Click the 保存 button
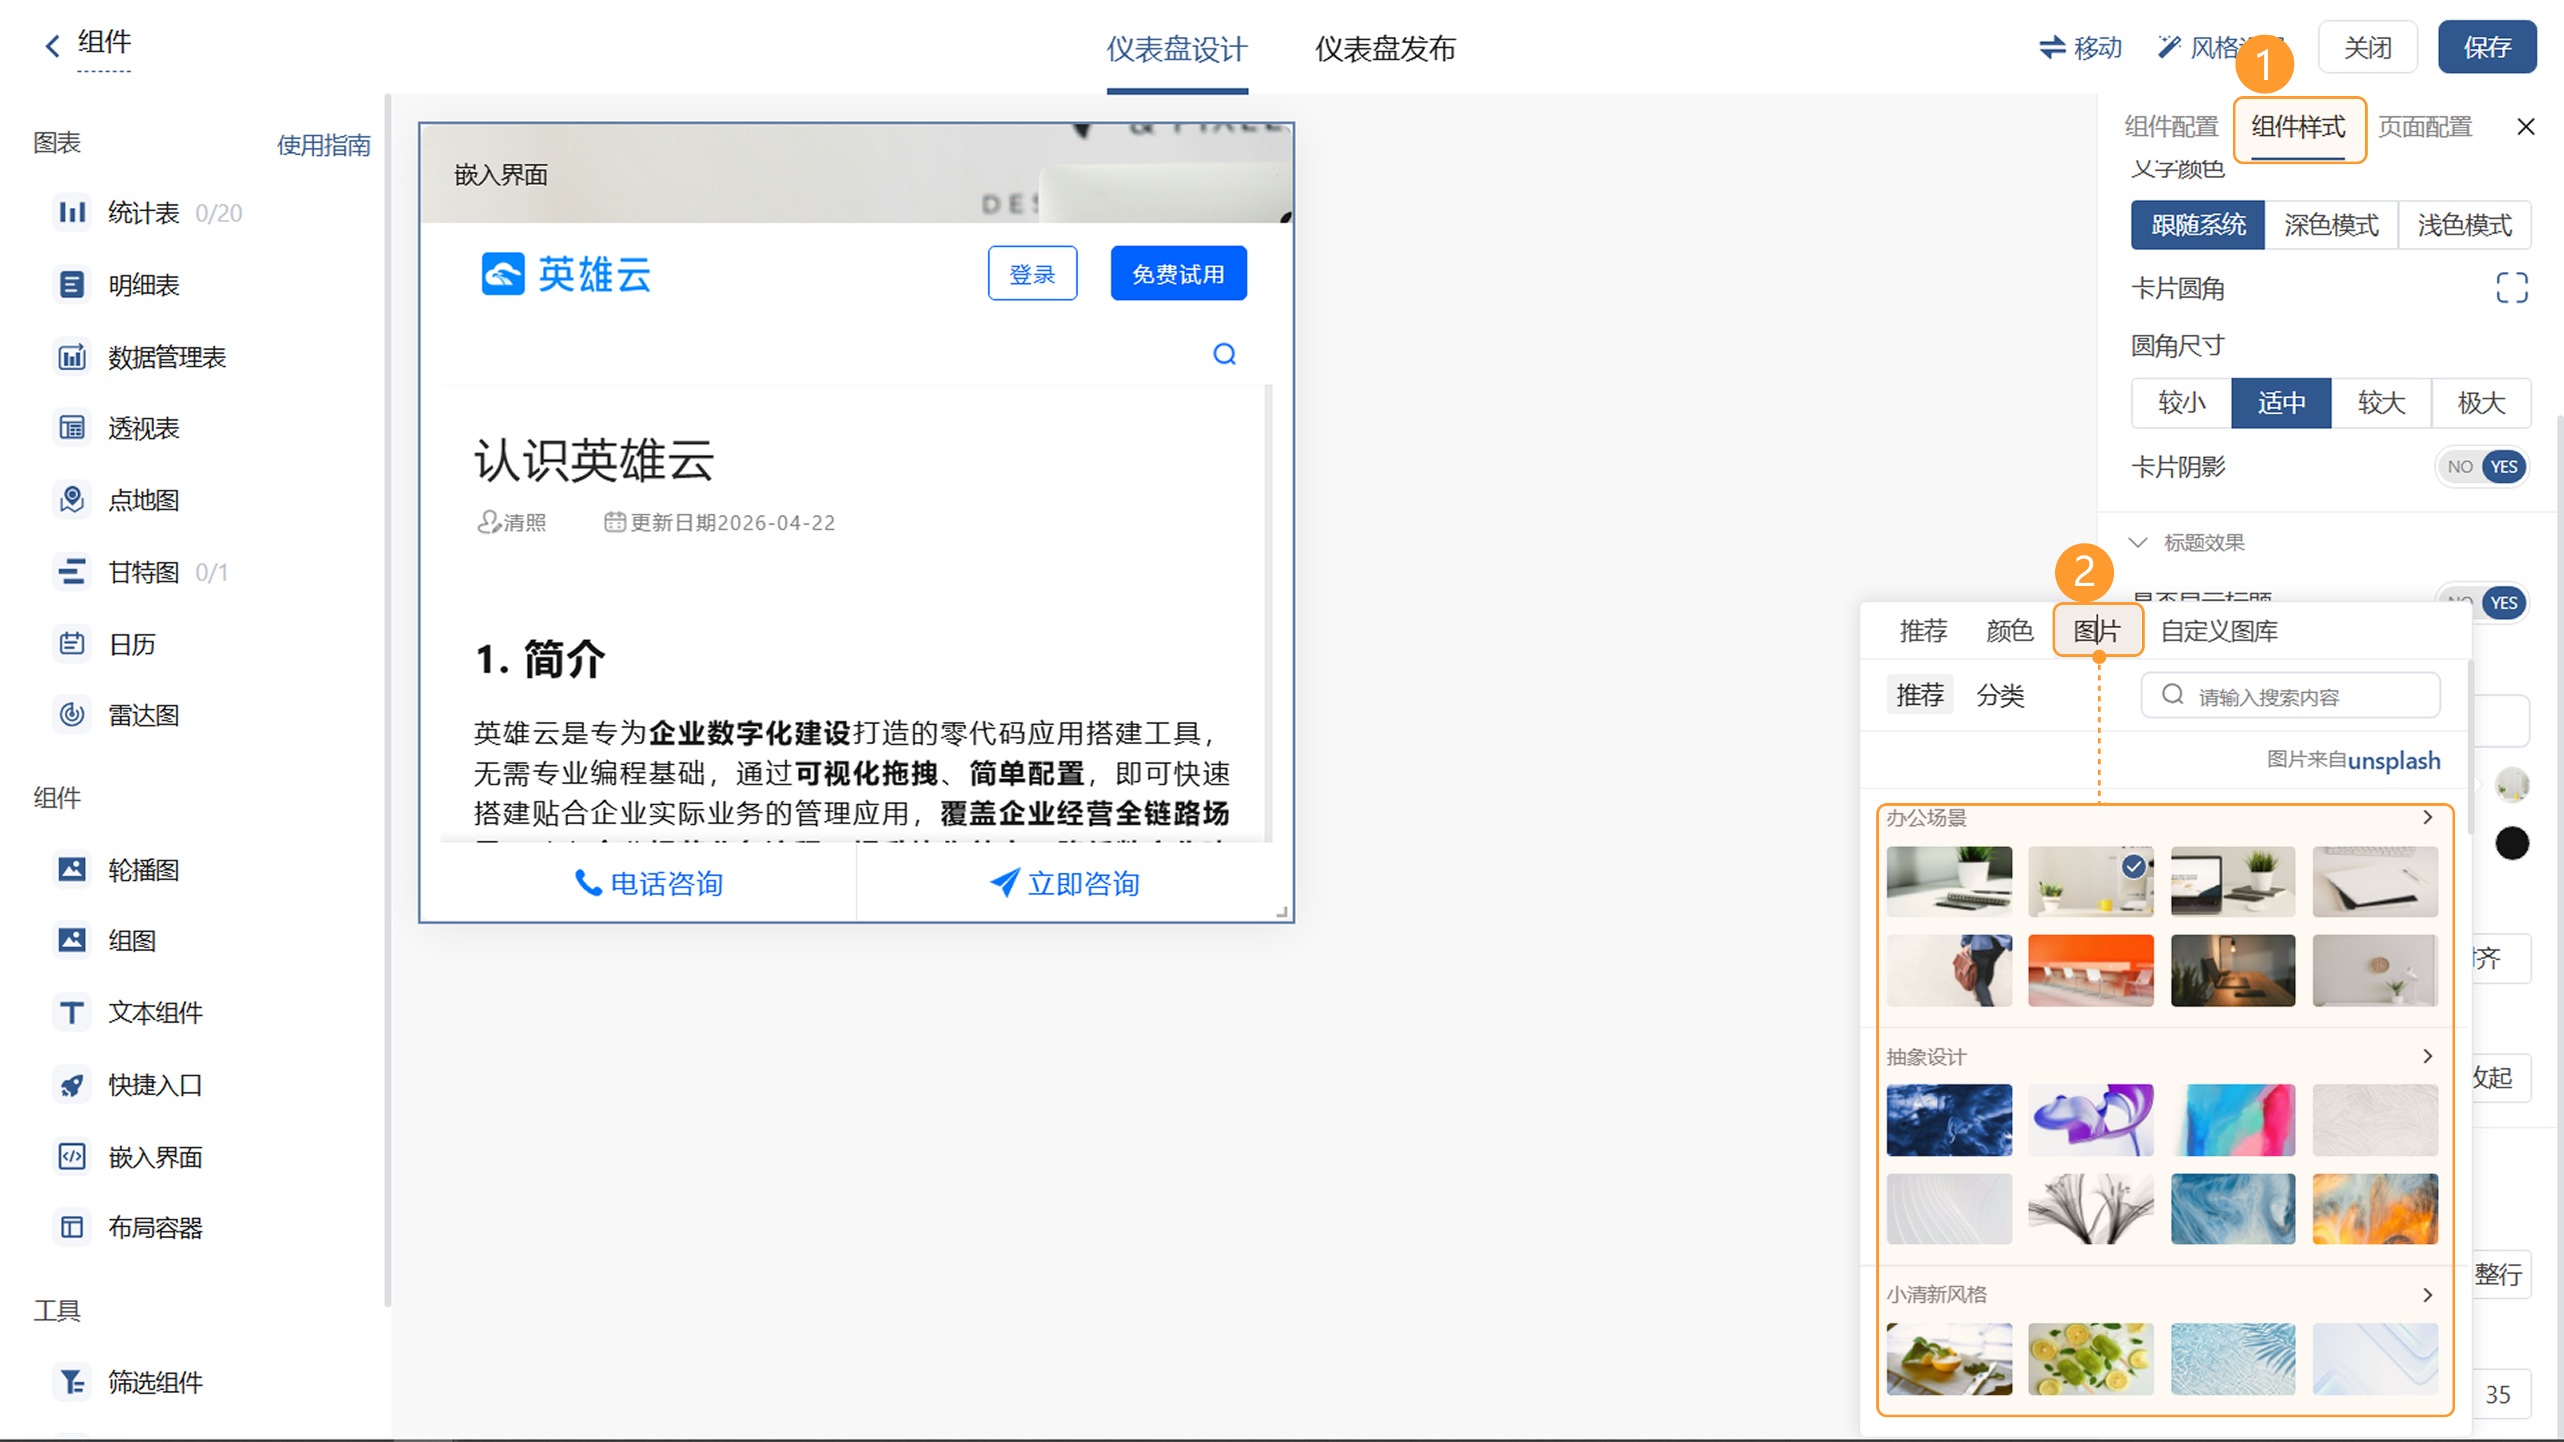Screen dimensions: 2564x1442 (2487, 47)
